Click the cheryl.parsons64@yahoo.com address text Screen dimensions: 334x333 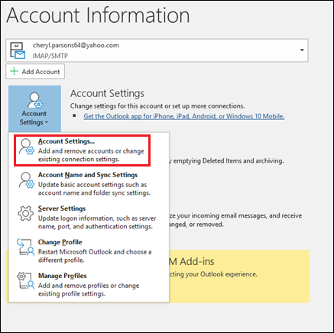(76, 45)
